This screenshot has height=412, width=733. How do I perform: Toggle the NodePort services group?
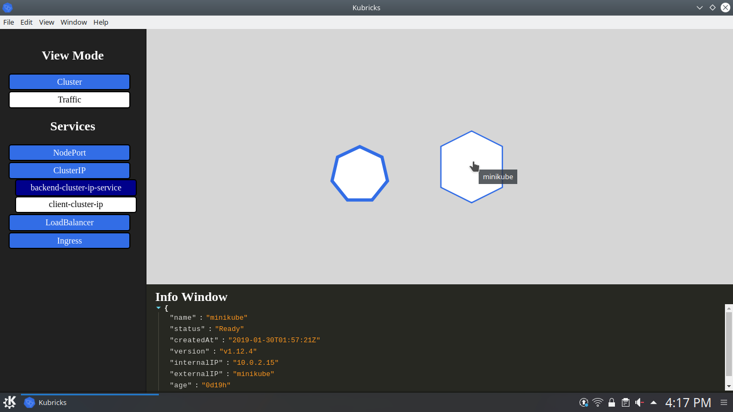pos(69,153)
